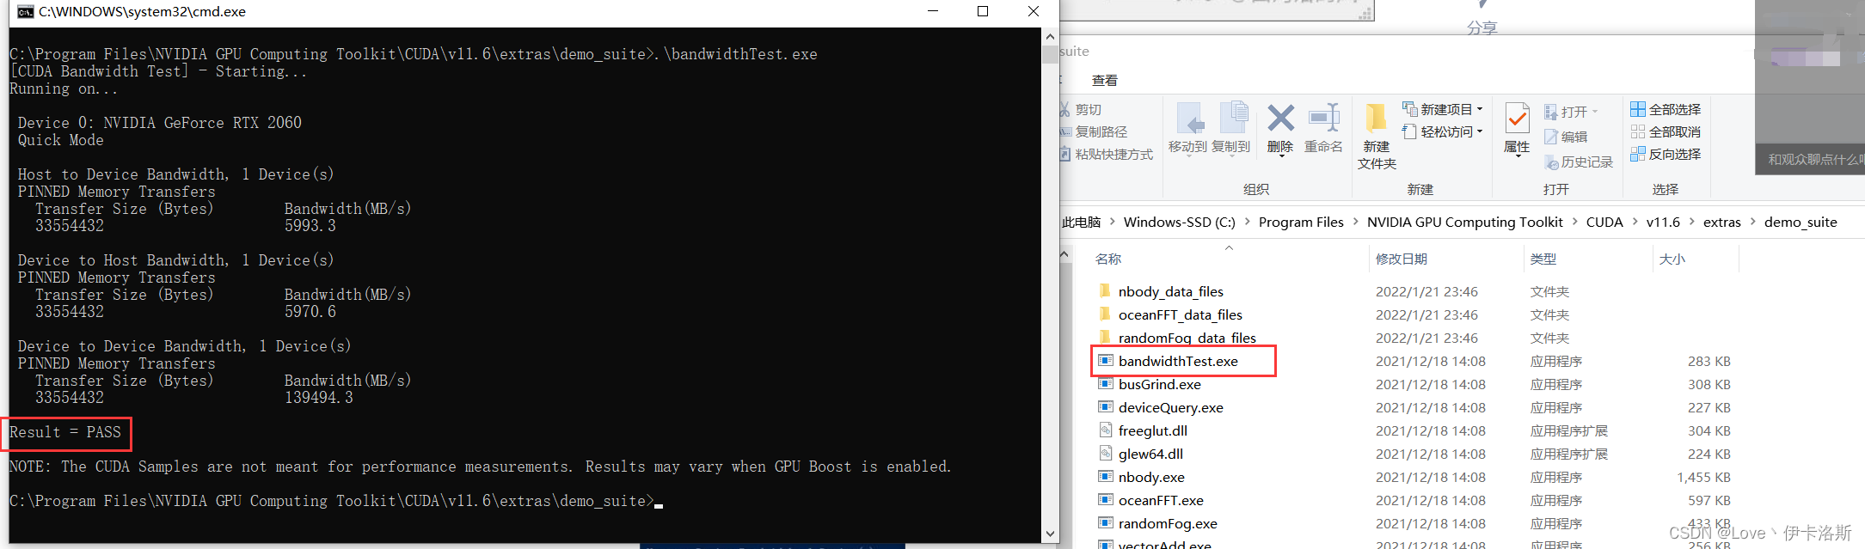Open the Open (打开) dropdown in ribbon
Screen dimensions: 1865x549
1572,113
